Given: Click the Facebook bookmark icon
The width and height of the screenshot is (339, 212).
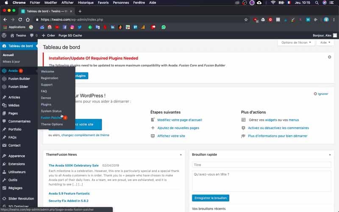Looking at the screenshot, I should pyautogui.click(x=65, y=27).
